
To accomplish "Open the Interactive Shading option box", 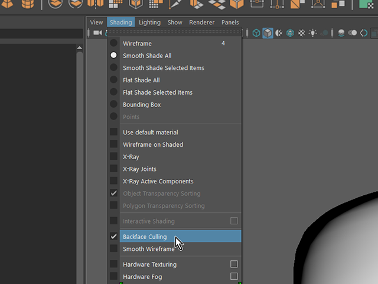I will (x=234, y=221).
